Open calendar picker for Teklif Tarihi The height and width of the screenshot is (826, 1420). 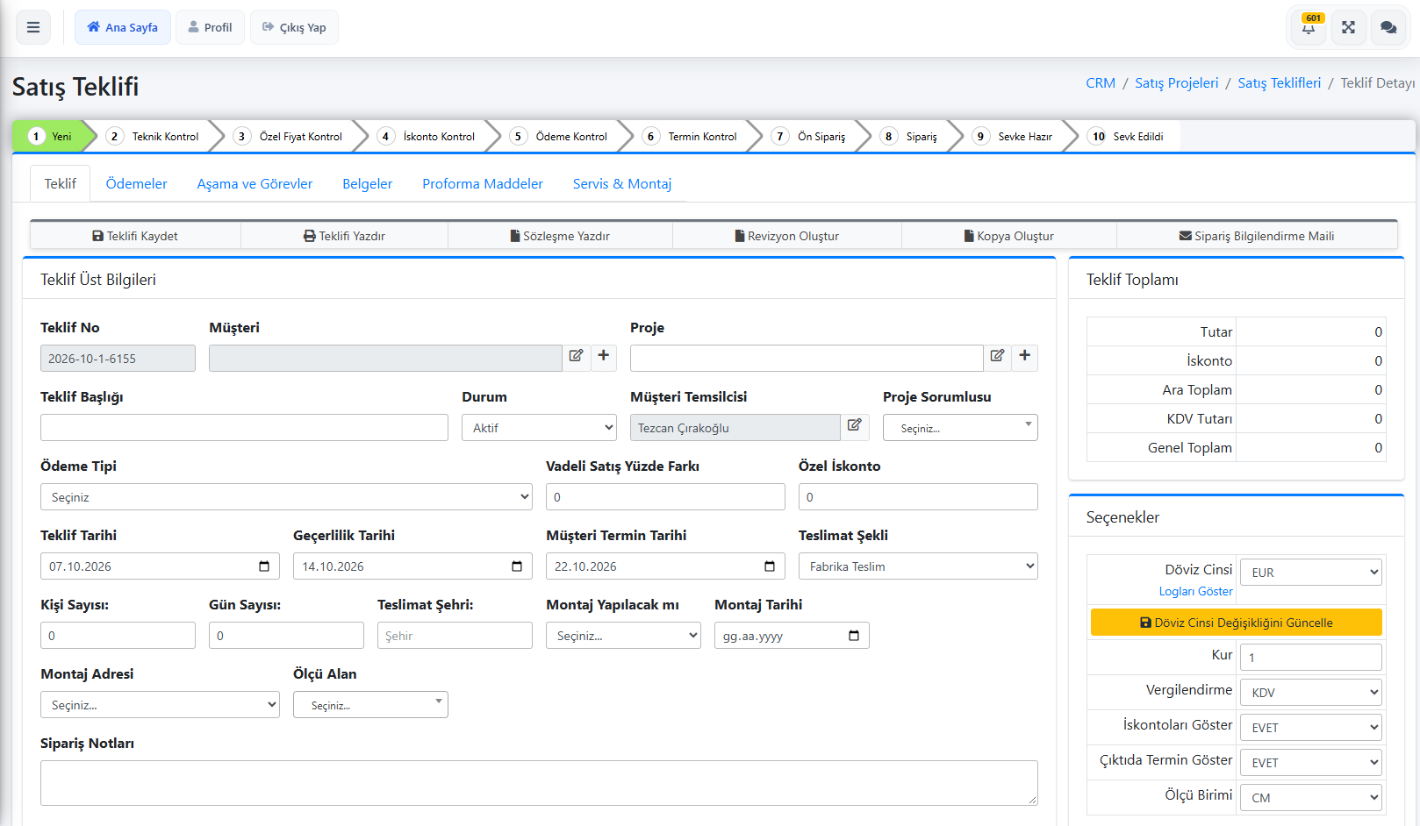264,566
